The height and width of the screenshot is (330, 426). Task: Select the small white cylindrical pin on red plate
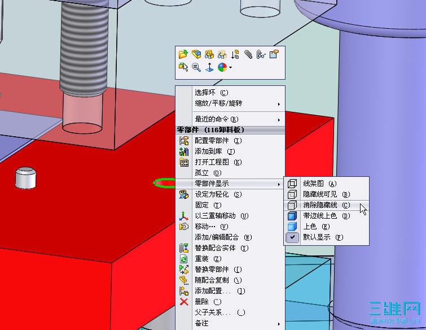pos(25,178)
